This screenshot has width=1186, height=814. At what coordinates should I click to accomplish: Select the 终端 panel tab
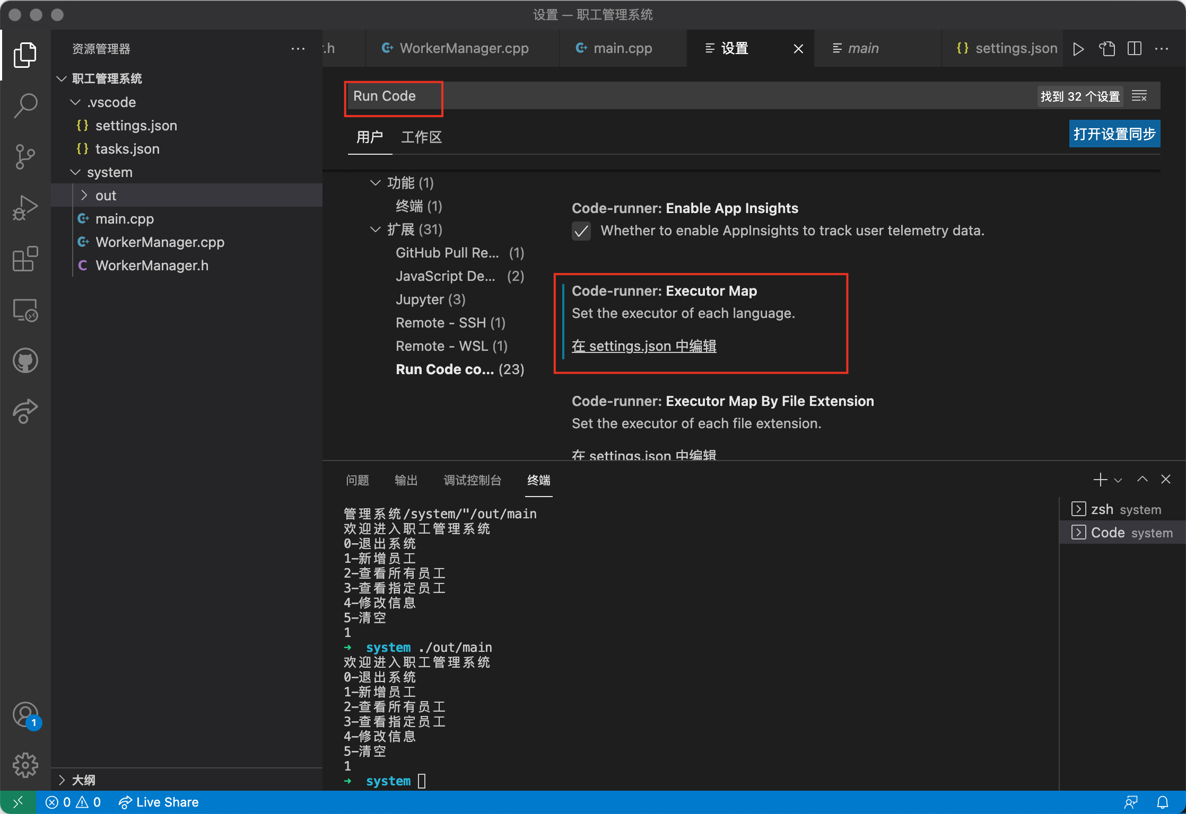tap(539, 480)
